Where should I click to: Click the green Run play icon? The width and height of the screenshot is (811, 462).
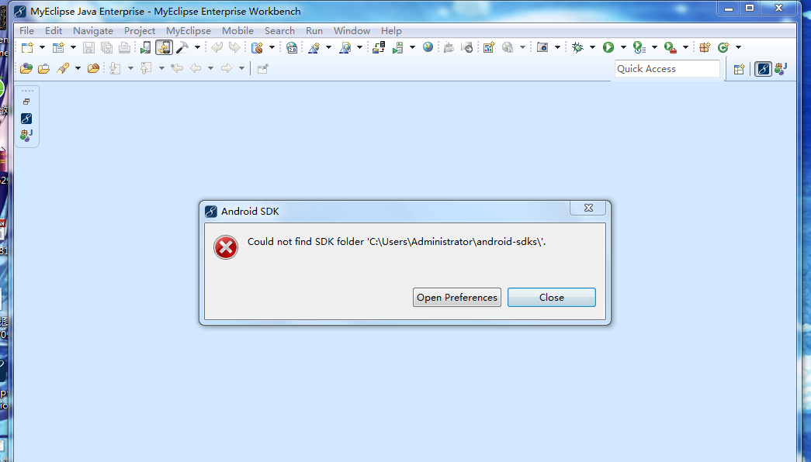pos(608,47)
